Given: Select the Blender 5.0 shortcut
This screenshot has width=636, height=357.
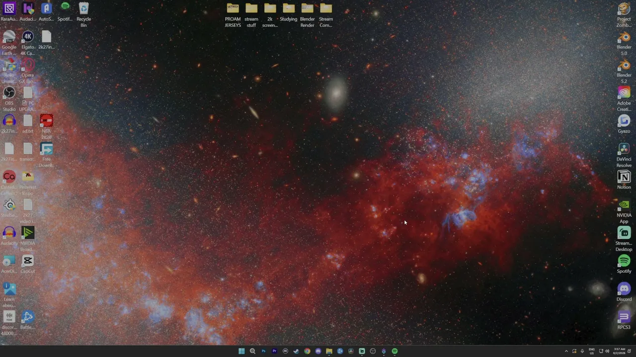Looking at the screenshot, I should point(624,43).
